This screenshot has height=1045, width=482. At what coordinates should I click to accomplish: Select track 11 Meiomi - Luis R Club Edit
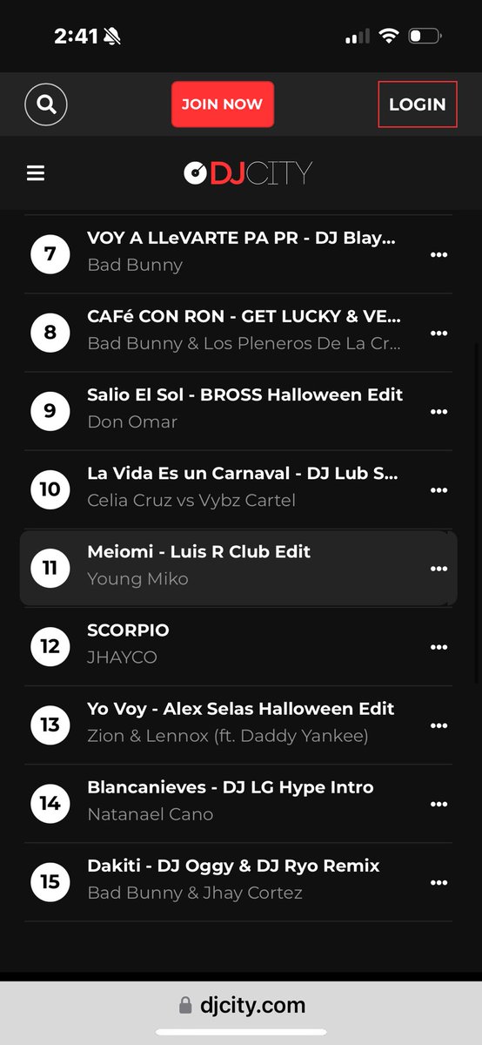238,568
